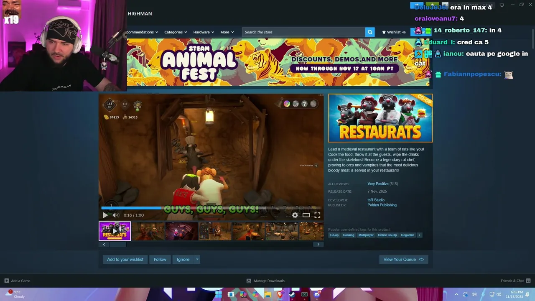Click the store search magnifier button
Image resolution: width=535 pixels, height=301 pixels.
[x=370, y=32]
